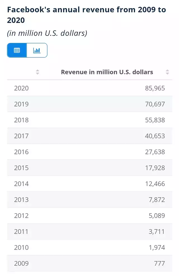
Task: Click the 27,638 revenue cell
Action: [x=155, y=152]
